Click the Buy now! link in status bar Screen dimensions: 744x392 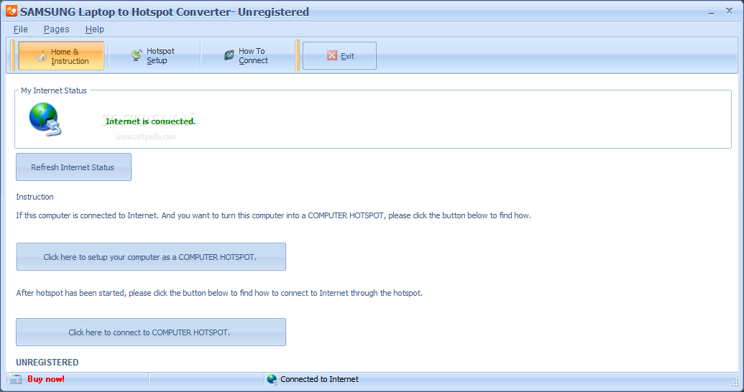pos(46,379)
